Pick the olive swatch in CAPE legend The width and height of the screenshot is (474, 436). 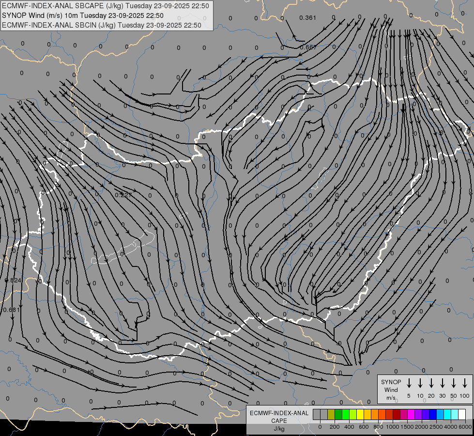coord(331,414)
